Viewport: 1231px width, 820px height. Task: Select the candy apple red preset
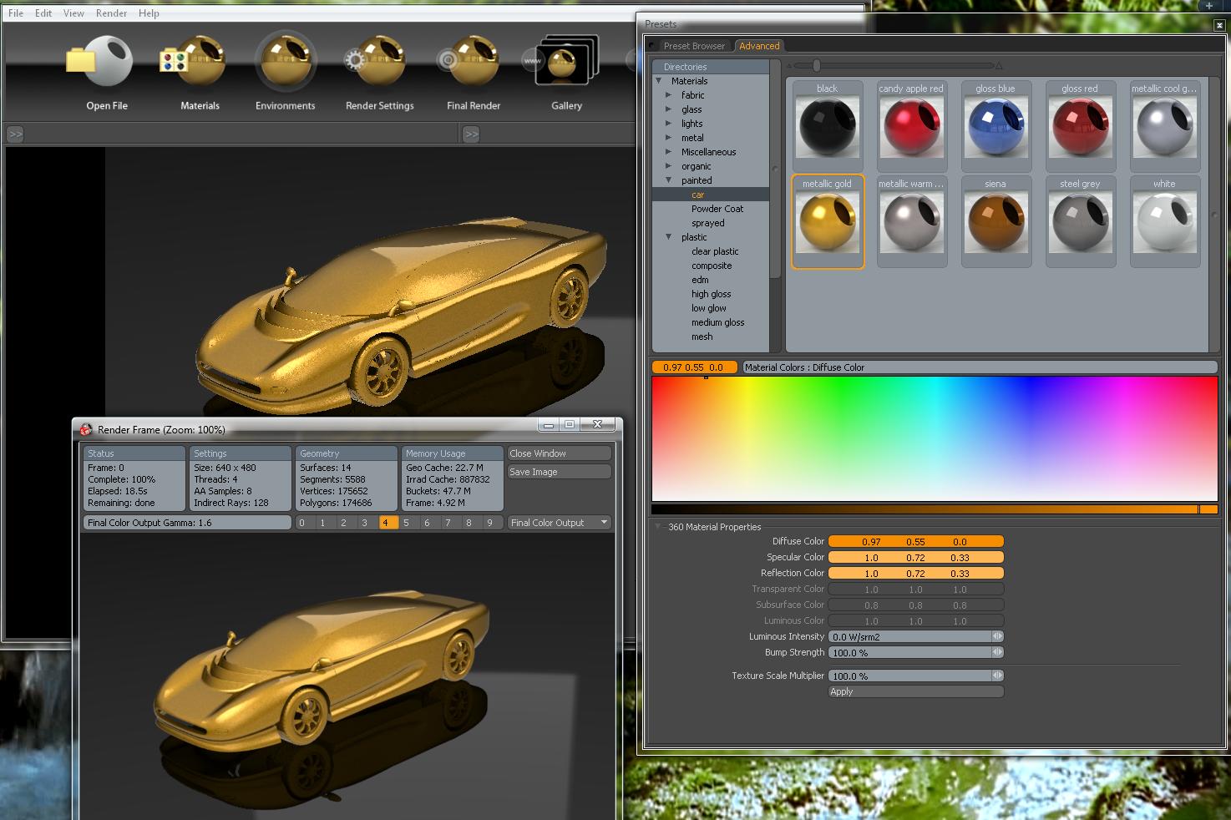(911, 126)
